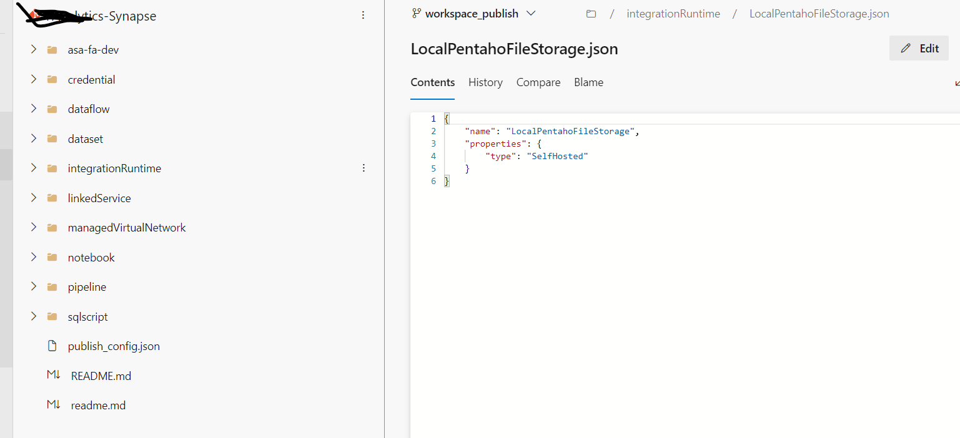Click line number 4 in the code view
960x438 pixels.
click(433, 156)
